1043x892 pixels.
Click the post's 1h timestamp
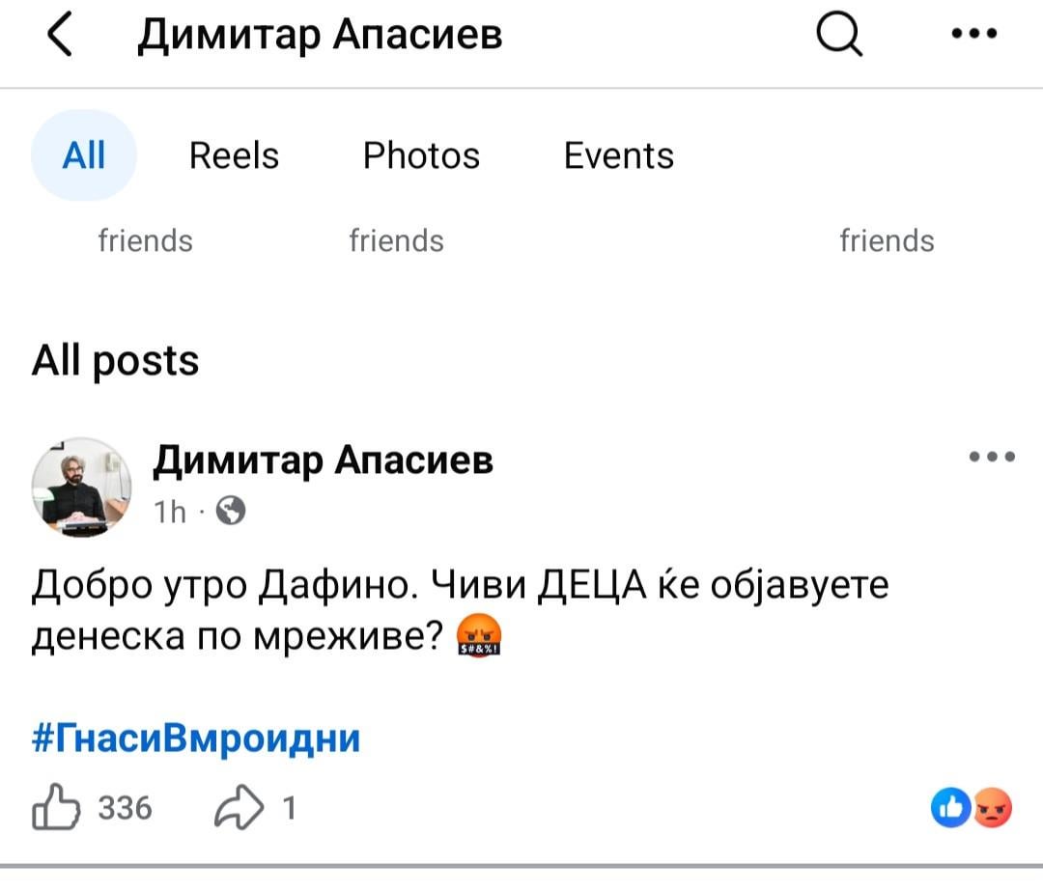coord(170,512)
